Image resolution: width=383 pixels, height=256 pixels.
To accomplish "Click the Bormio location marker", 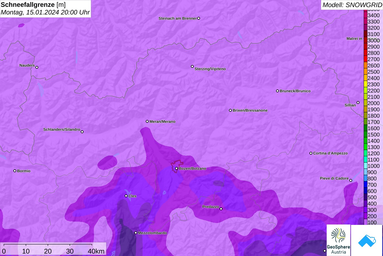I will 15,171.
